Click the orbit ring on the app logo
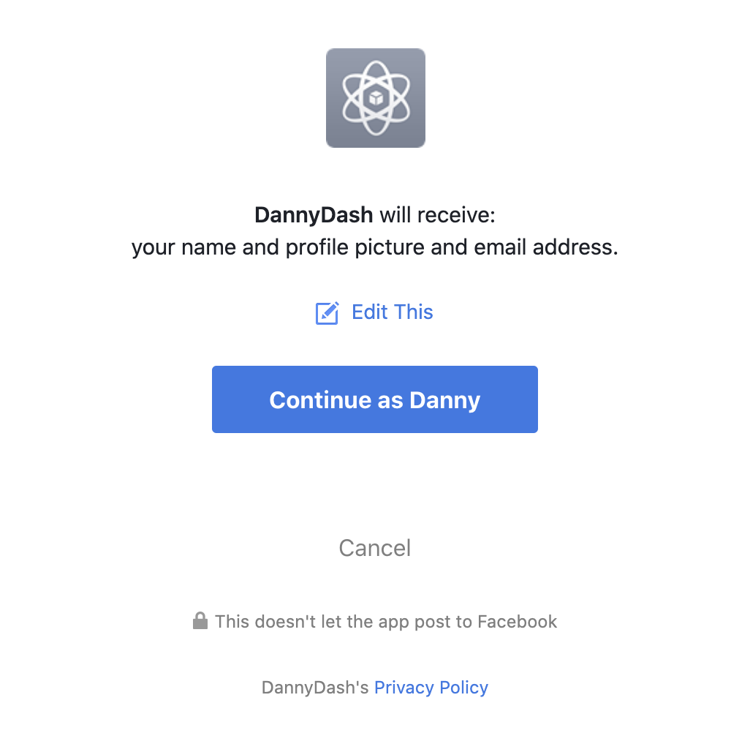750x733 pixels. click(376, 98)
